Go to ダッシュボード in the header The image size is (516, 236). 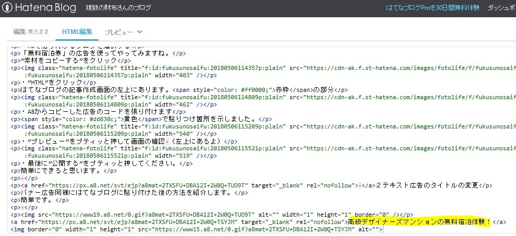point(501,7)
